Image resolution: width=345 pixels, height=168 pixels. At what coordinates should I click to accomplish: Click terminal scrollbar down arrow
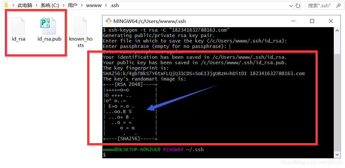[x=337, y=155]
